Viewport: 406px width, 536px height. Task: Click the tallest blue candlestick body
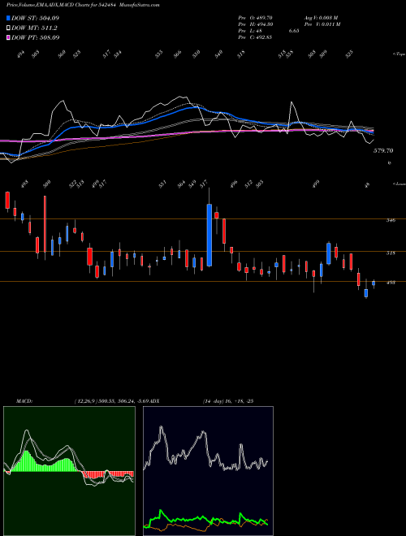(x=209, y=236)
